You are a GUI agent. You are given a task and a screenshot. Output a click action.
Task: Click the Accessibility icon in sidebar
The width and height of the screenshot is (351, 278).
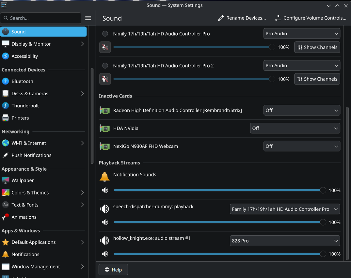tap(6, 56)
